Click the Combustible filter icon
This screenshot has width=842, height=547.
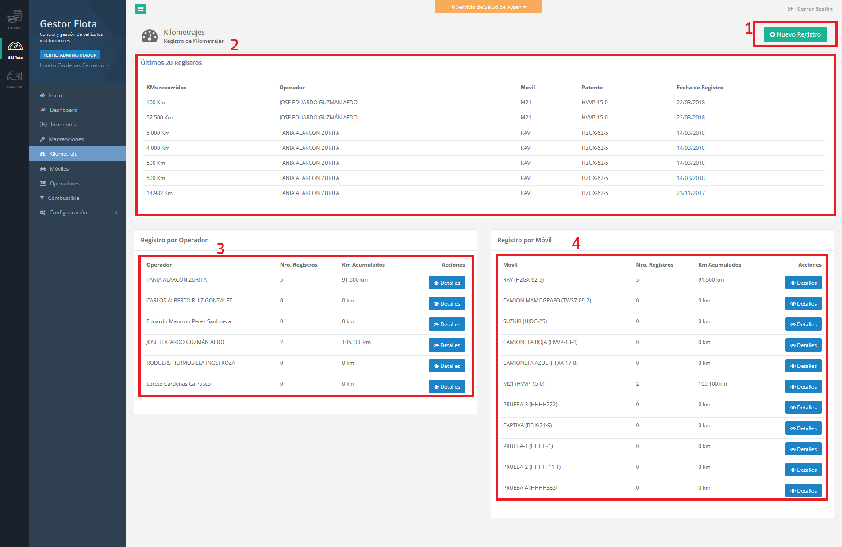tap(42, 198)
